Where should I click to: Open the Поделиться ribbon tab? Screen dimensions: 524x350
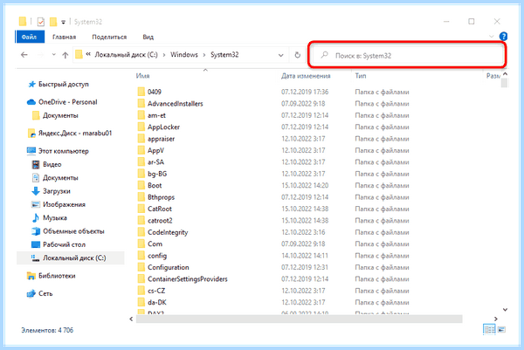[x=109, y=37]
